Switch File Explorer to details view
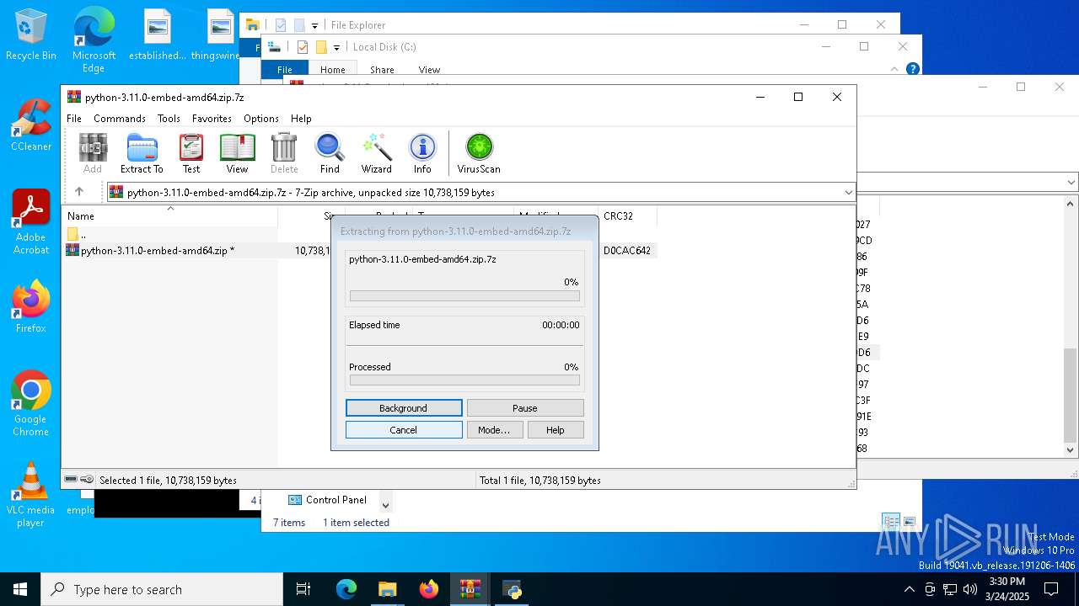 (891, 522)
